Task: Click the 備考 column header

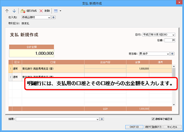Action: [160, 62]
